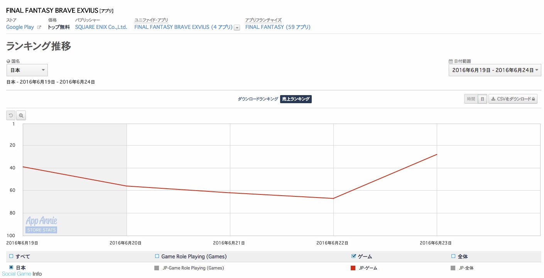Click the red JP-ゲーム legend color swatch
544x278 pixels.
click(x=353, y=268)
